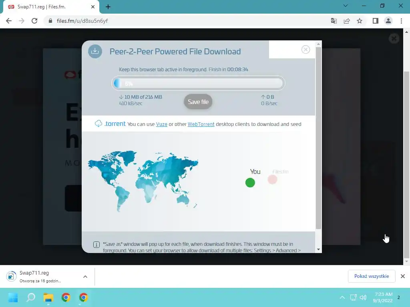Click the lock icon in address bar

[x=50, y=21]
